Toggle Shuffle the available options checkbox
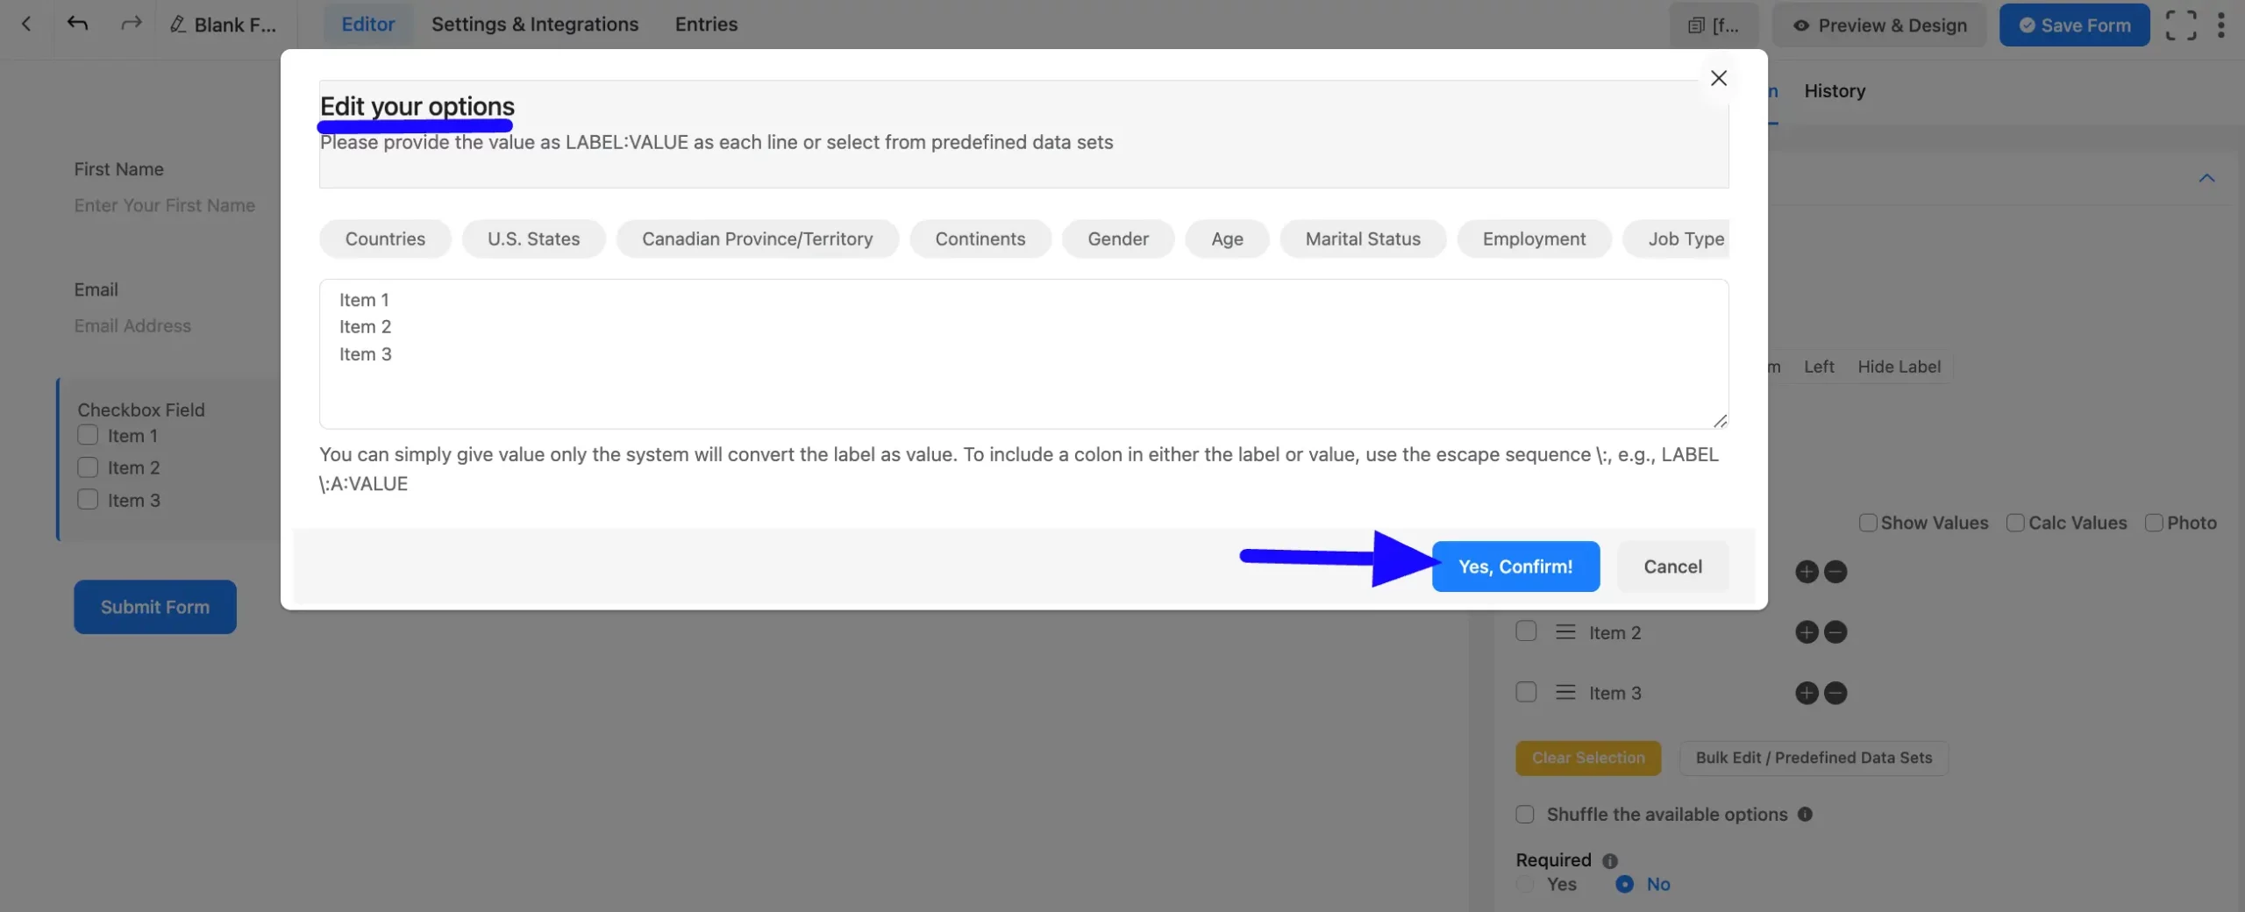 coord(1525,814)
